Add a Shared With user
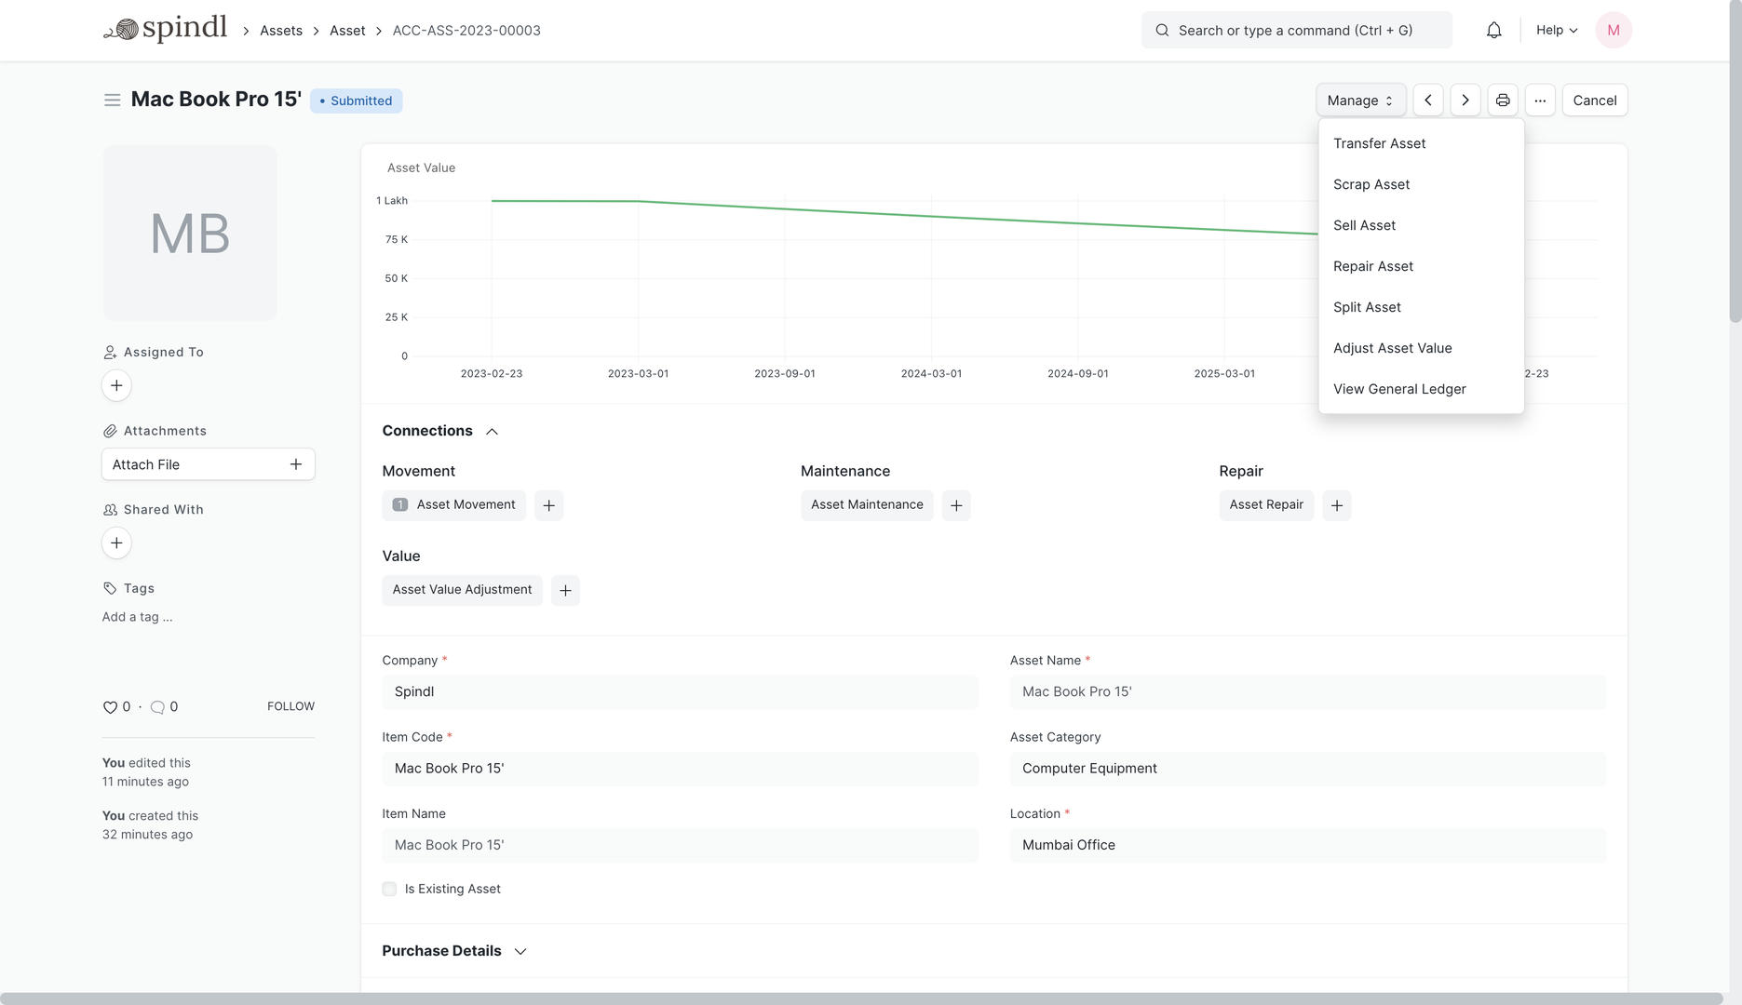 116,543
